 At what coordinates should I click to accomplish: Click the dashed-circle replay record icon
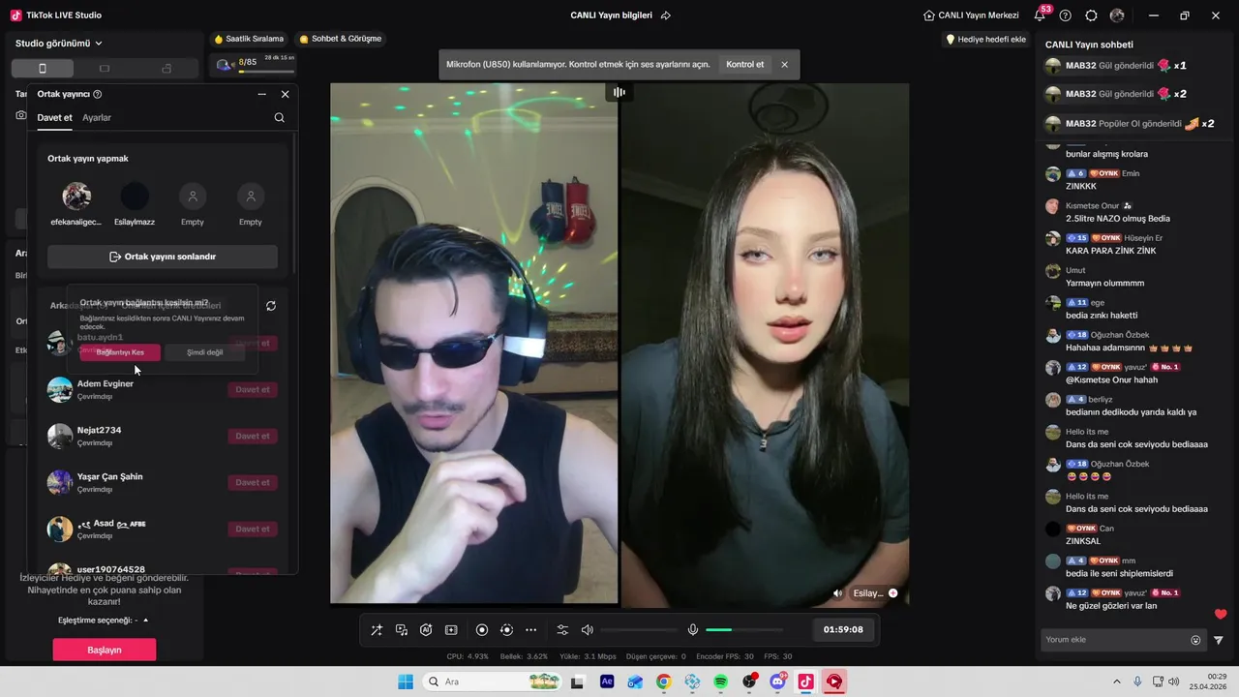click(x=506, y=630)
